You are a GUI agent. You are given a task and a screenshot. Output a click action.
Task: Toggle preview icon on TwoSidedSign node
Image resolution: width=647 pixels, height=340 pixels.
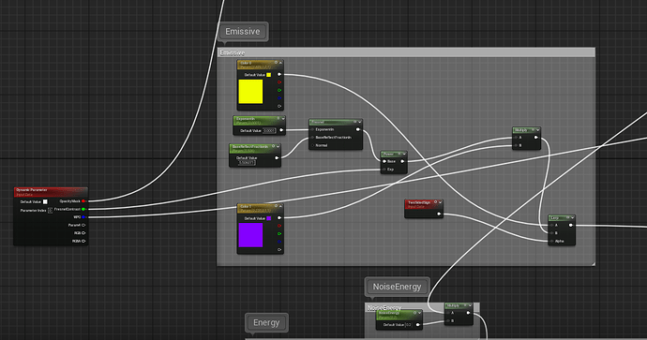(435, 202)
